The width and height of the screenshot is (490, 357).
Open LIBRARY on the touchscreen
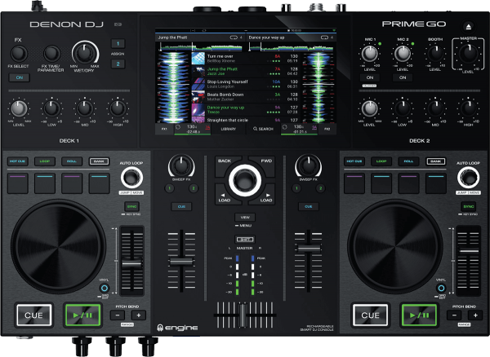[x=229, y=129]
